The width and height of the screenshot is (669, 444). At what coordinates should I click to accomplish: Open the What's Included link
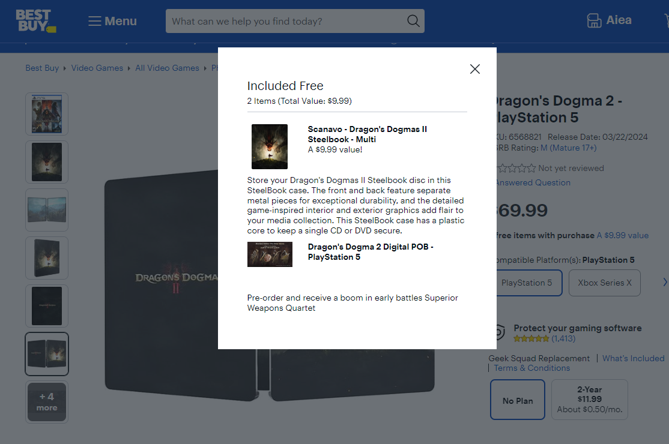coord(633,358)
